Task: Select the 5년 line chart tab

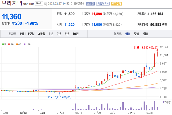Action: [x=67, y=34]
